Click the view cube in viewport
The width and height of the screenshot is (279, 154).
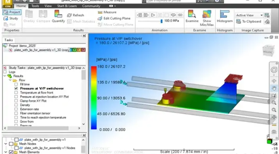(269, 50)
